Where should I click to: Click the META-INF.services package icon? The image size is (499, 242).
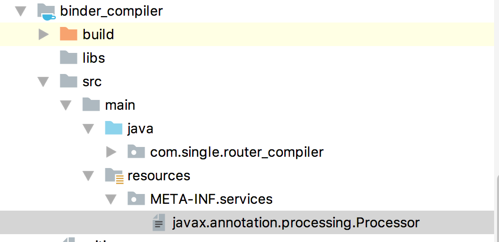pos(136,199)
